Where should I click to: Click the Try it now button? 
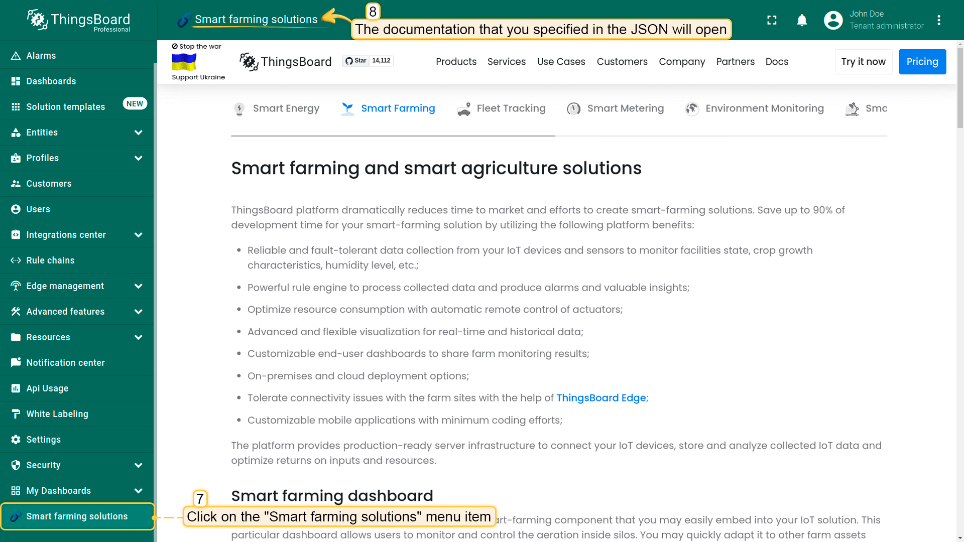click(864, 62)
